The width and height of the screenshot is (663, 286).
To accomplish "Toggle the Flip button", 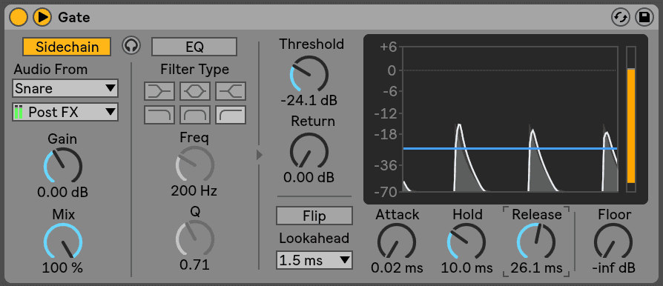I will click(x=314, y=216).
